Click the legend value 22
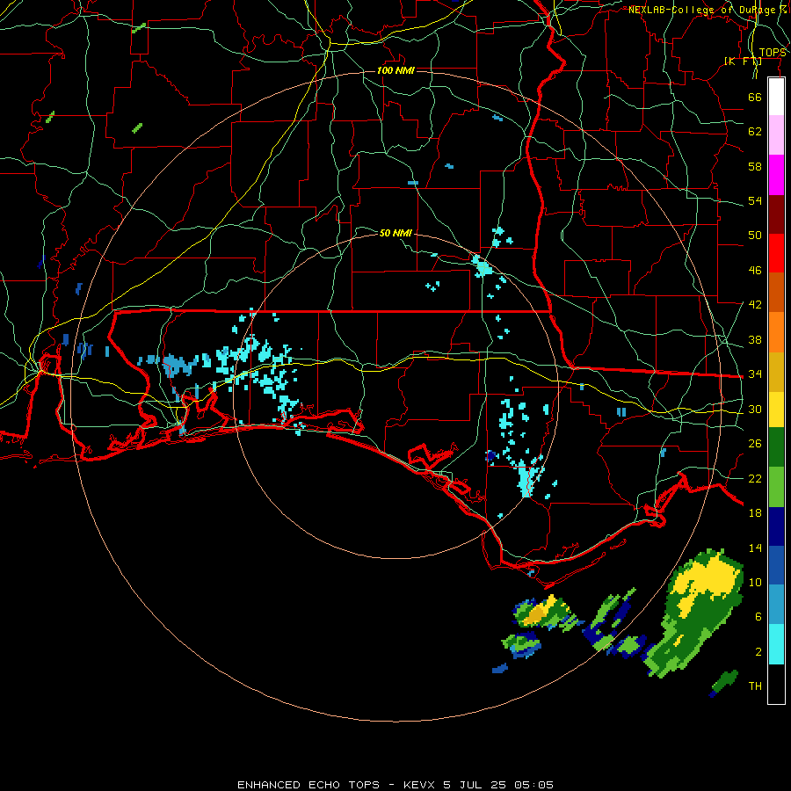The image size is (791, 791). coord(755,478)
